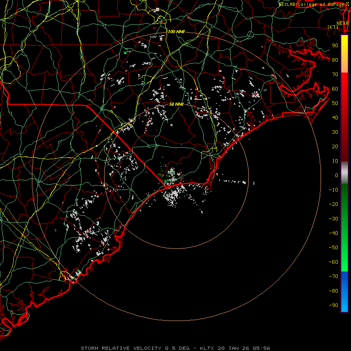Viewport: 351px width, 351px height.
Task: Click the -50 value on the velocity scale
Action: 333,248
